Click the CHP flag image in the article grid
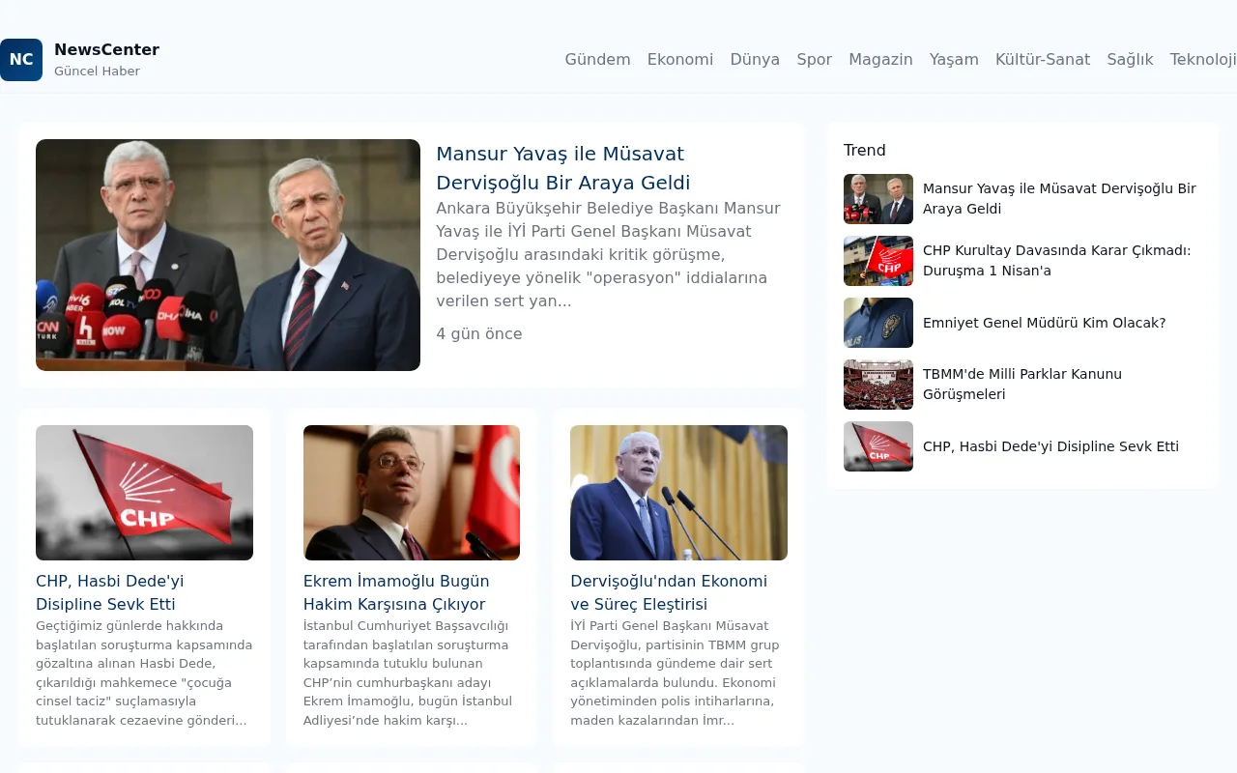The width and height of the screenshot is (1237, 773). [x=144, y=493]
